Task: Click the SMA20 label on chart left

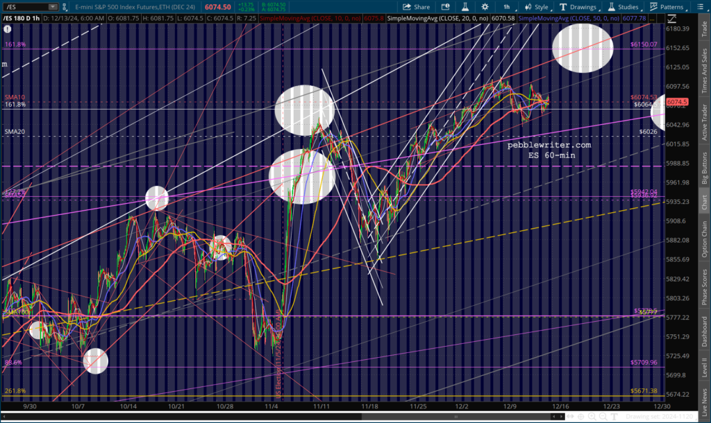Action: click(15, 132)
